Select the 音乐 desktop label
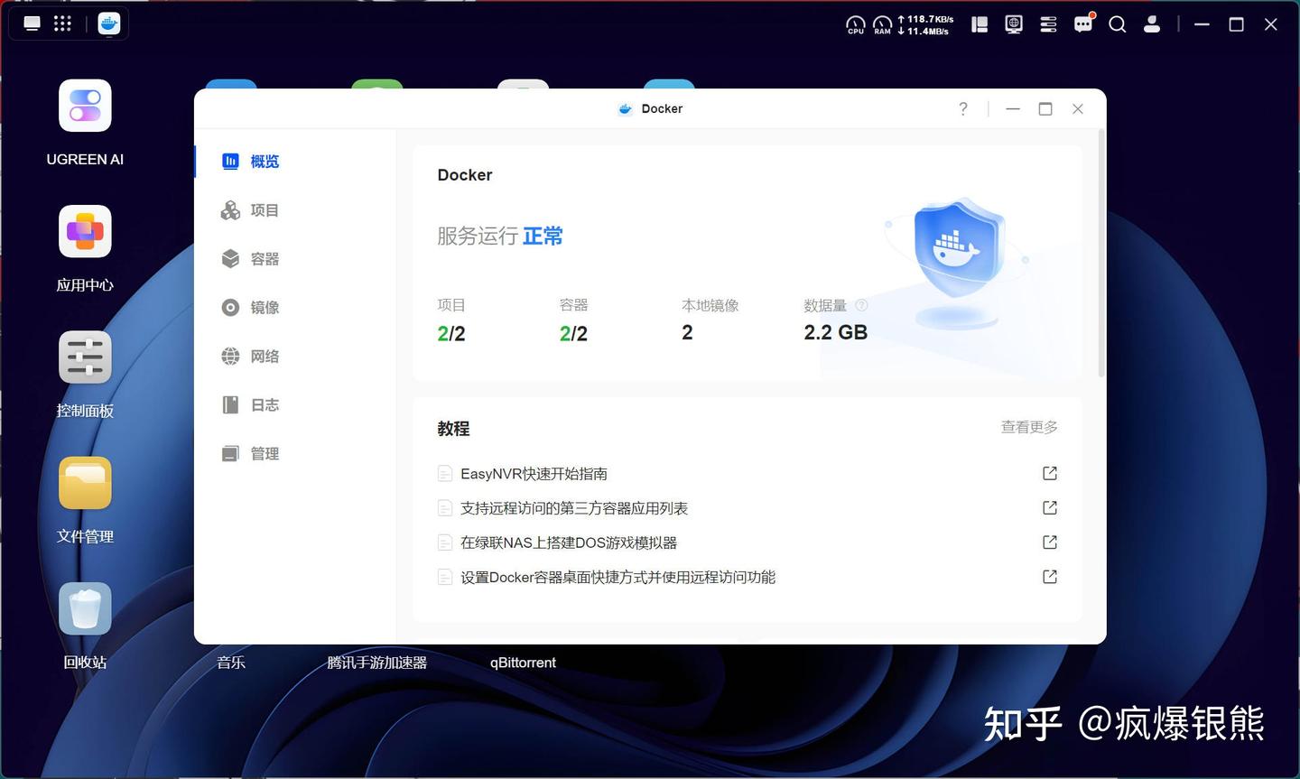This screenshot has width=1300, height=779. point(231,663)
